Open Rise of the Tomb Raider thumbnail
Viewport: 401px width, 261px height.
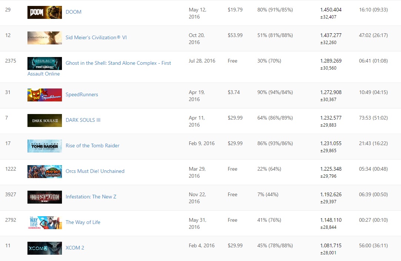[x=45, y=146]
